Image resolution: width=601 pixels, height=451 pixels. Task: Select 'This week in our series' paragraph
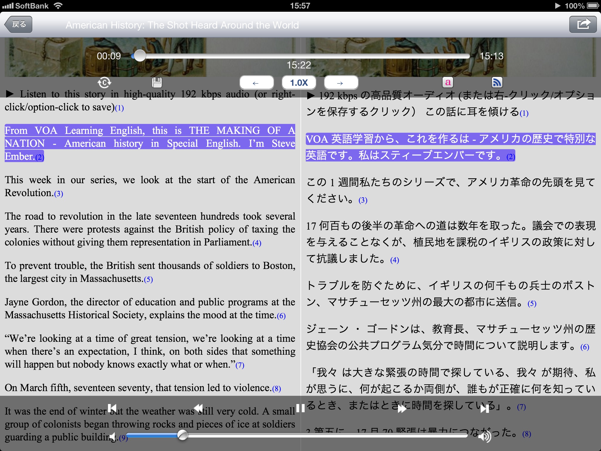point(150,186)
